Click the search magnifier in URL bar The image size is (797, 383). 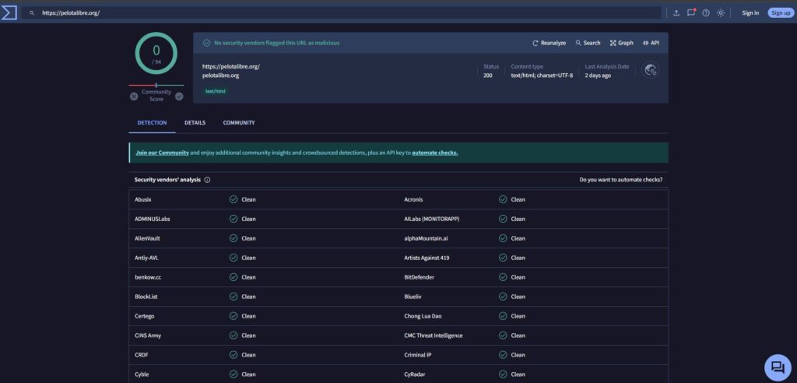[x=32, y=12]
